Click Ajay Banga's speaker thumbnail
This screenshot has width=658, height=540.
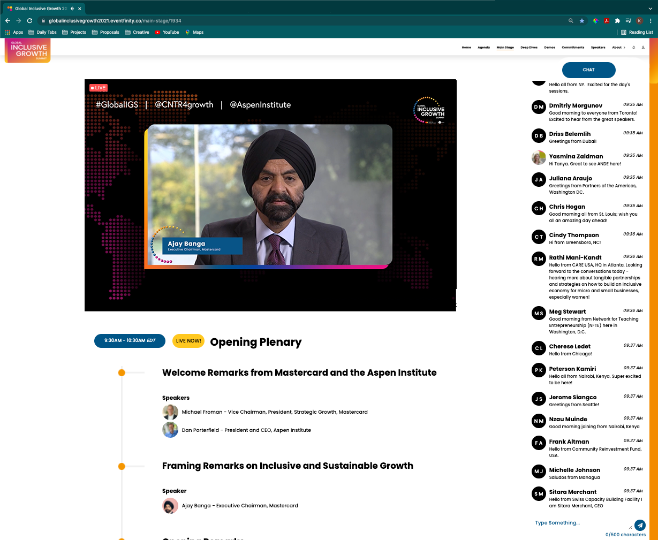[170, 506]
